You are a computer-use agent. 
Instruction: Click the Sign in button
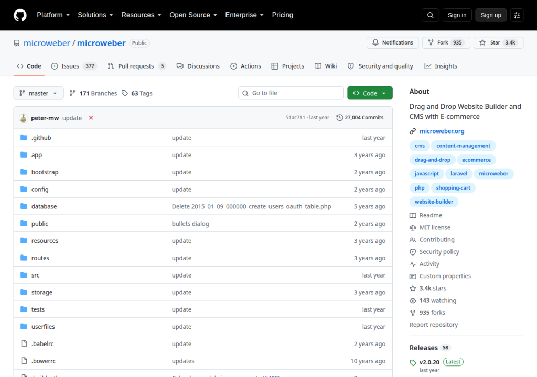pyautogui.click(x=457, y=15)
